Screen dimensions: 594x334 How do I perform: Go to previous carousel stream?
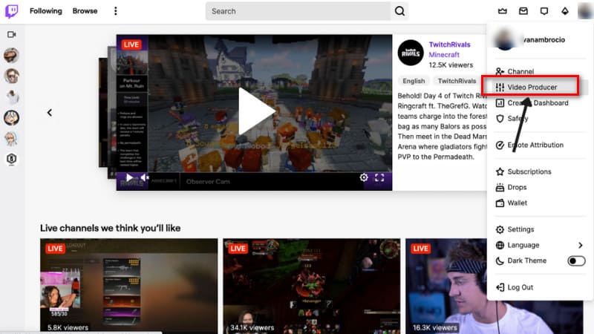coord(50,113)
